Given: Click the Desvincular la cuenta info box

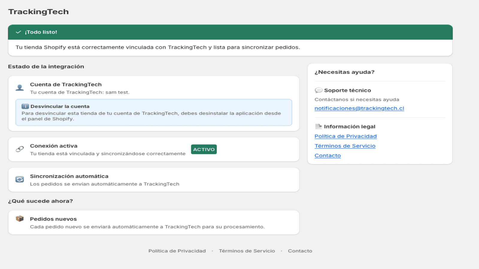Looking at the screenshot, I should point(154,112).
